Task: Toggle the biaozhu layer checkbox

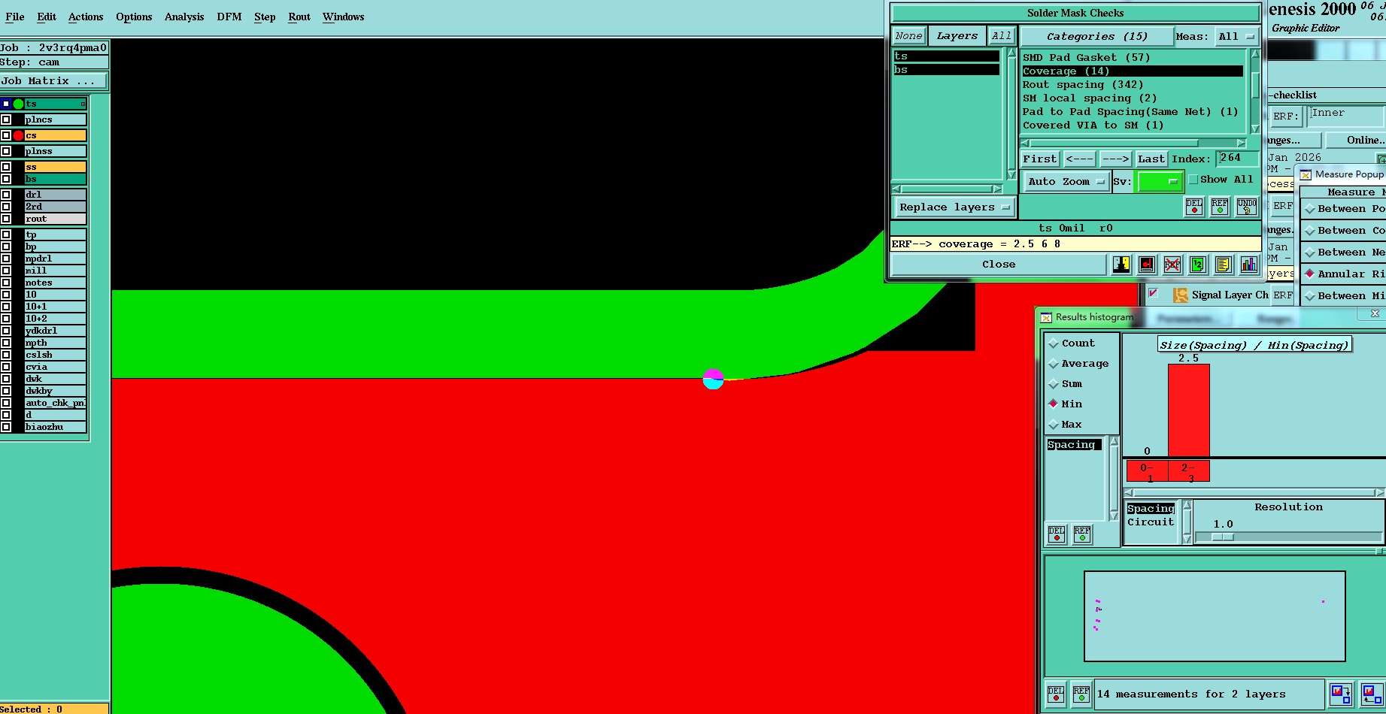Action: (x=6, y=427)
